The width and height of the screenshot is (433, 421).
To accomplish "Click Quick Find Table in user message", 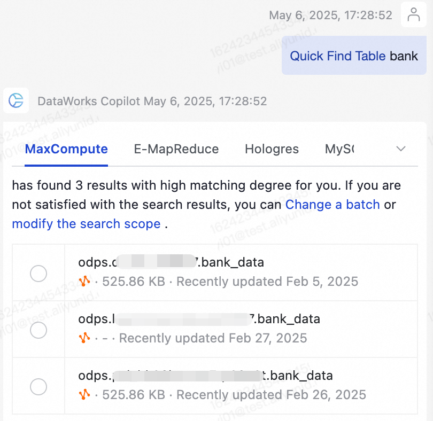I will [337, 56].
